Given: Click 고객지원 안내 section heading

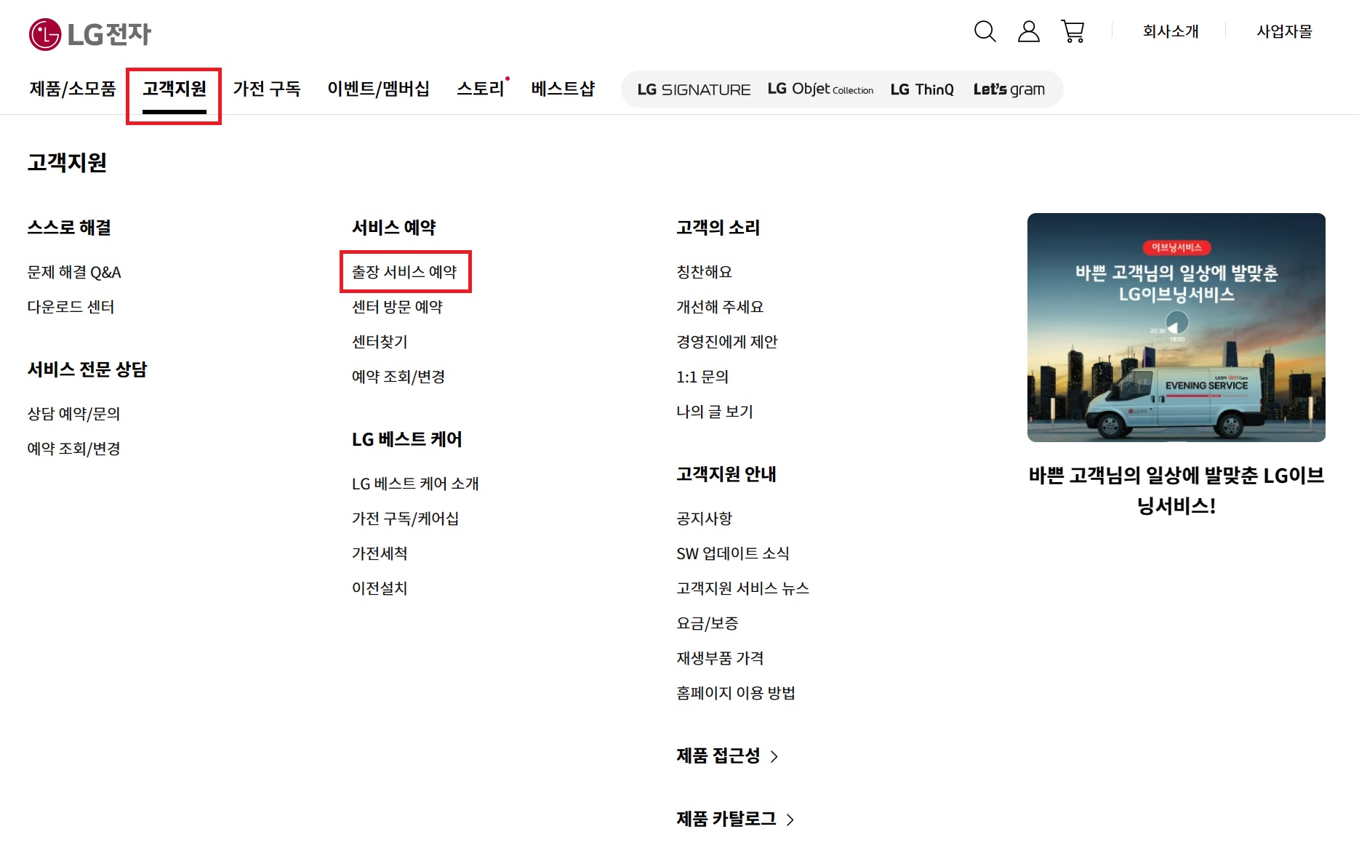Looking at the screenshot, I should 726,474.
